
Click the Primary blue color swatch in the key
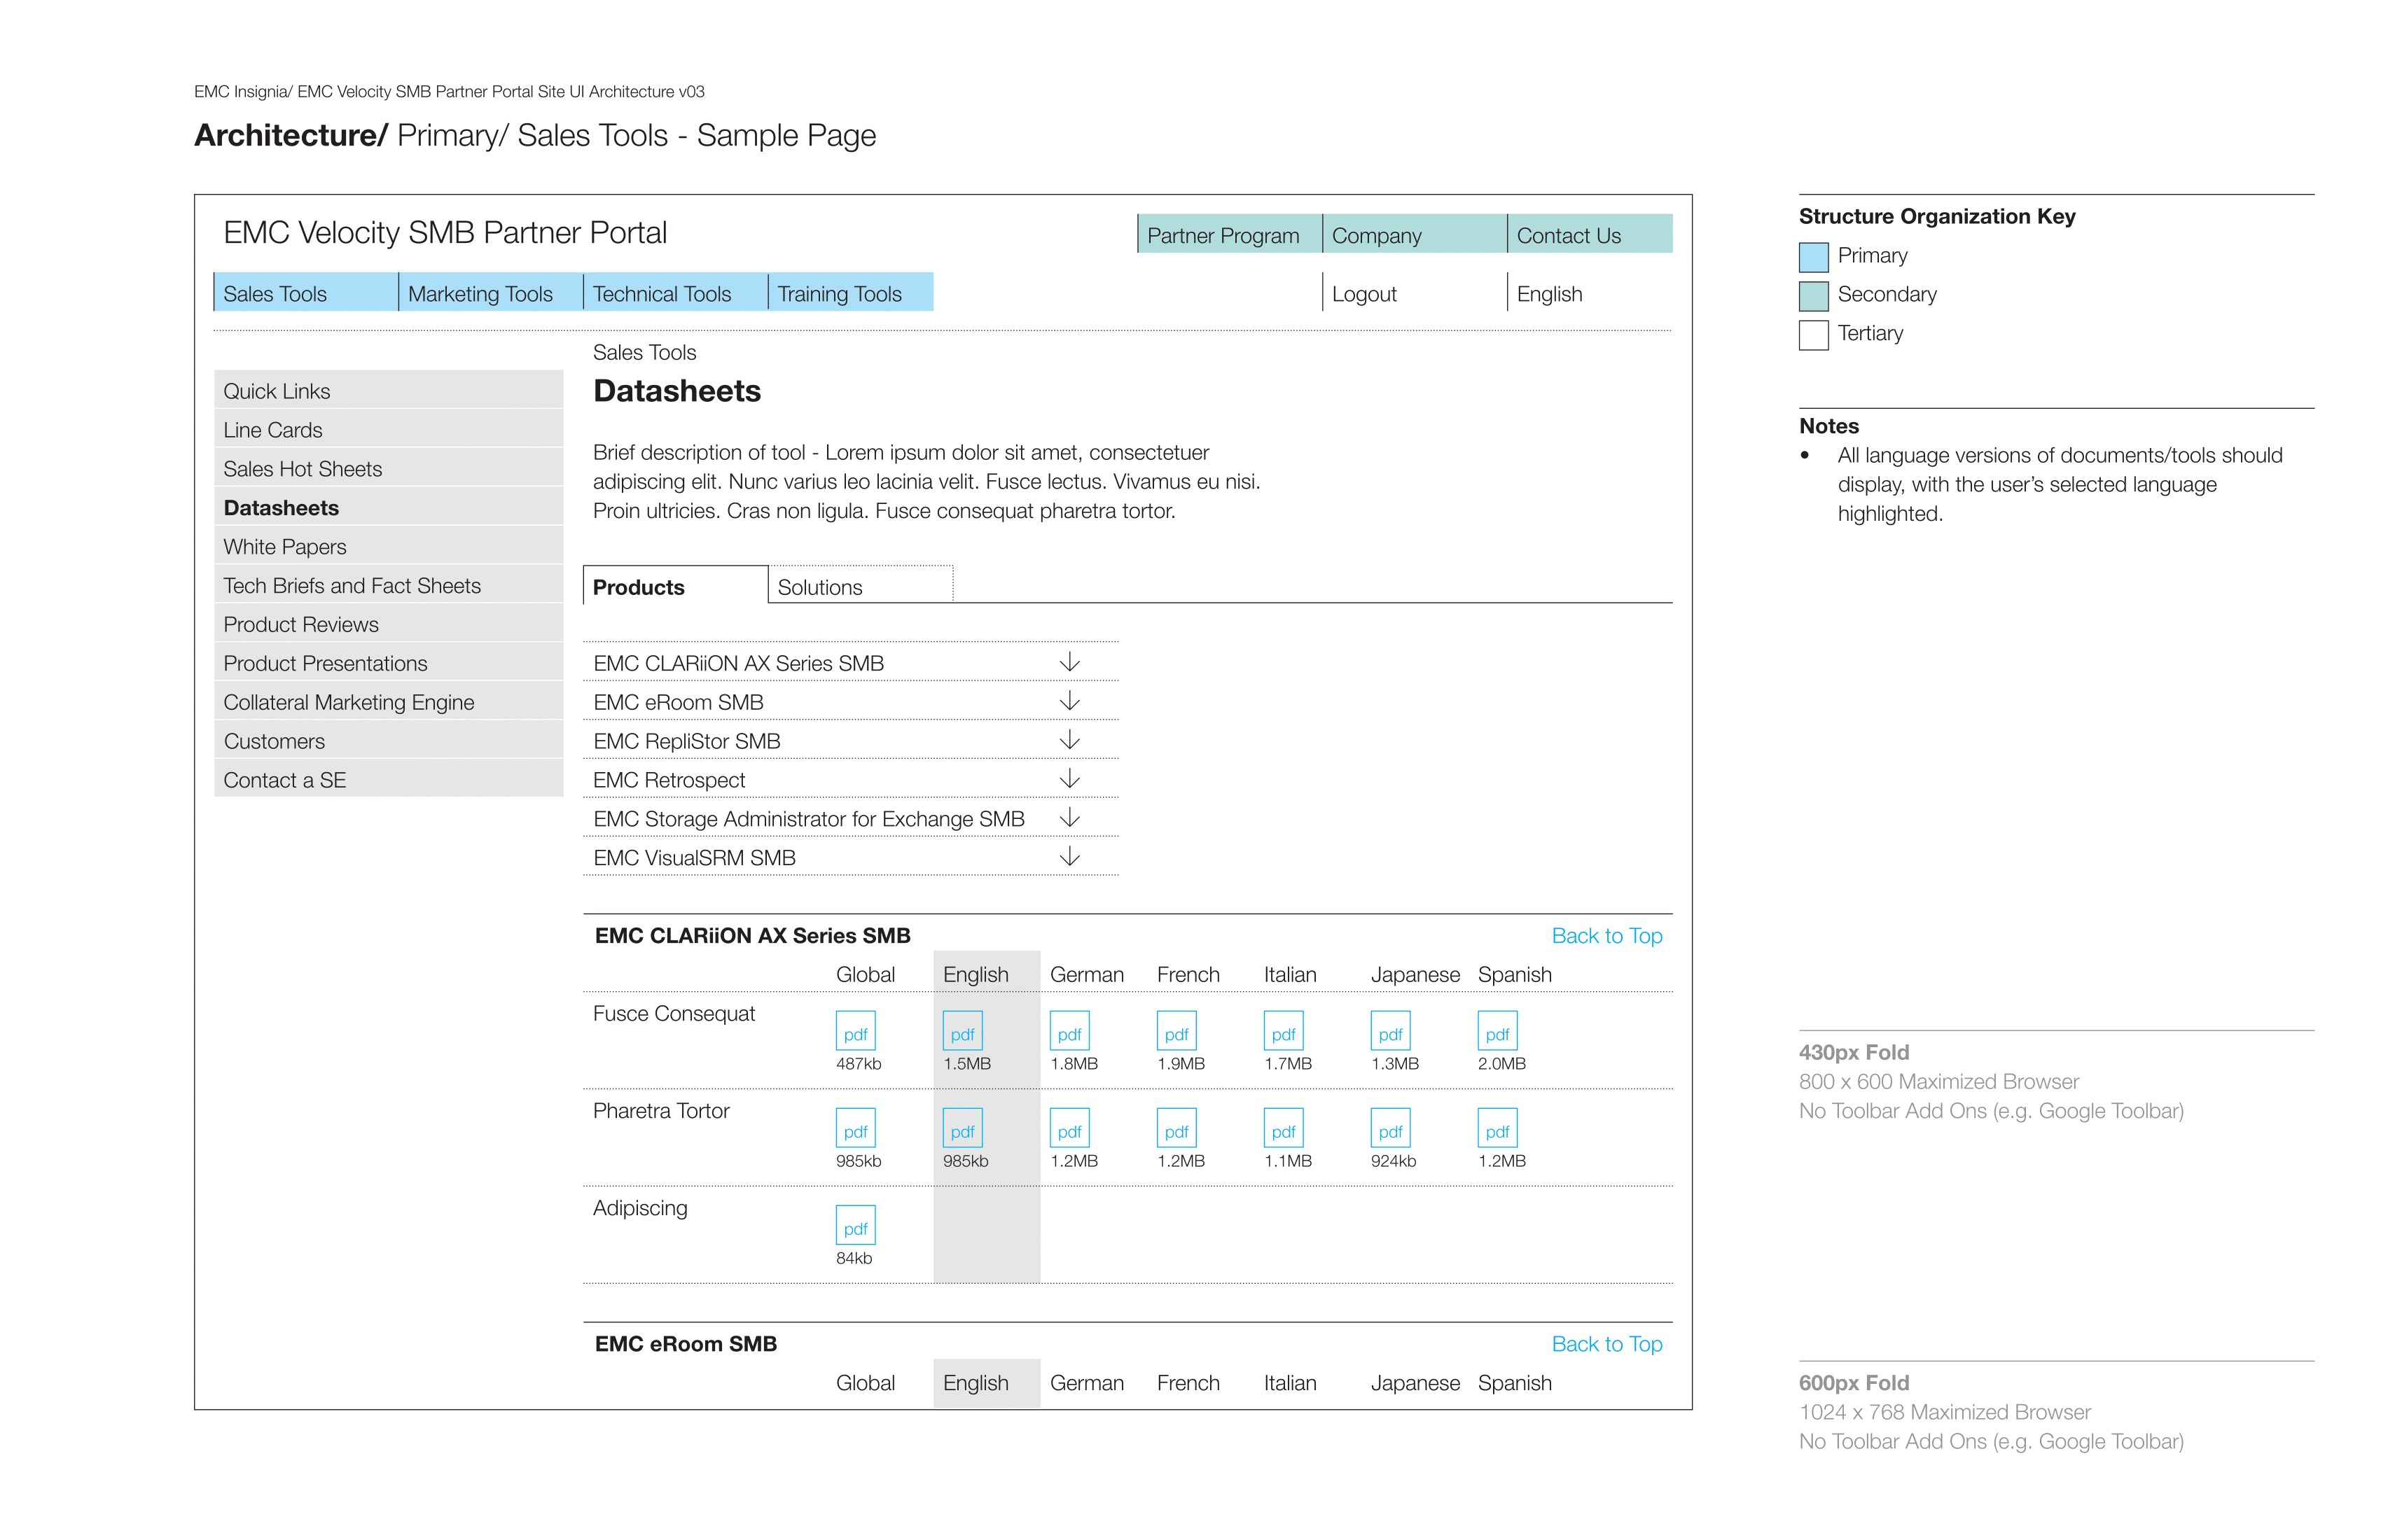(1813, 257)
